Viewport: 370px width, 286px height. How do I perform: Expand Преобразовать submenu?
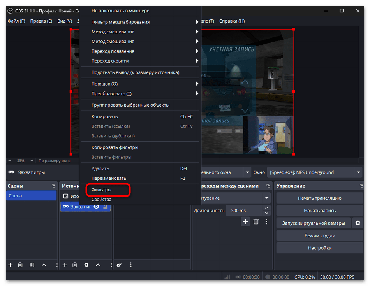140,94
